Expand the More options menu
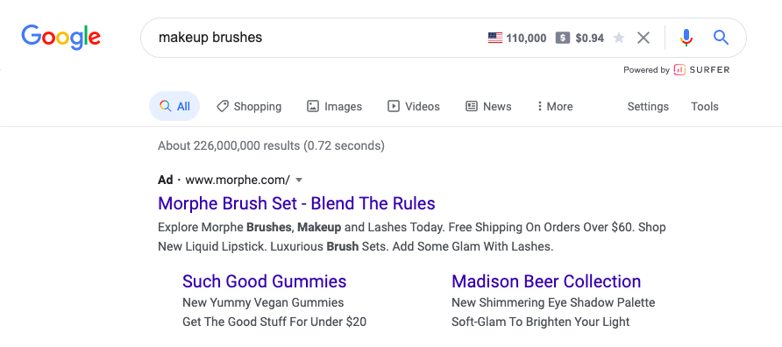 point(555,106)
